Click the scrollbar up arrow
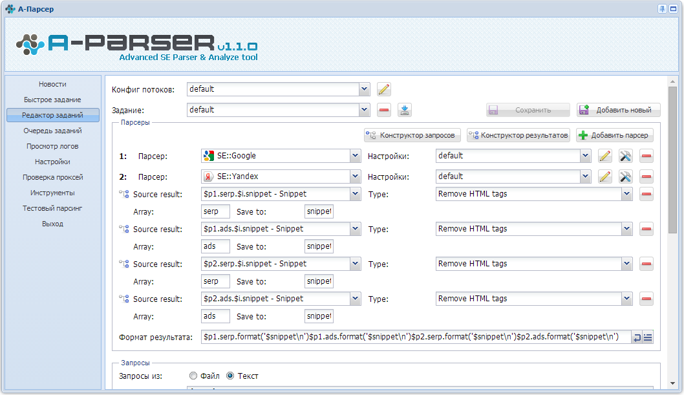Image resolution: width=684 pixels, height=395 pixels. pos(672,81)
